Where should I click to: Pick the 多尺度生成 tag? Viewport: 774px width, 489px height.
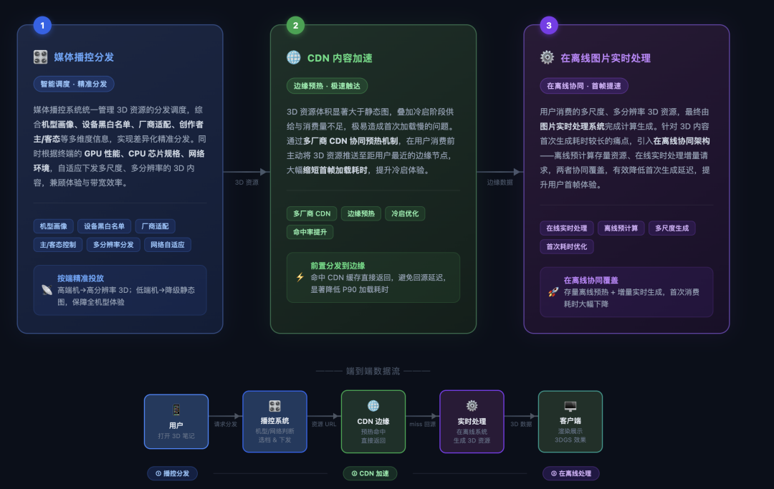pyautogui.click(x=672, y=228)
